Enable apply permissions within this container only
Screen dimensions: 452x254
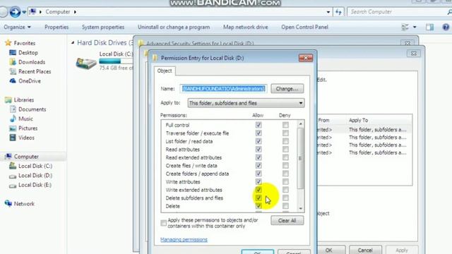163,223
